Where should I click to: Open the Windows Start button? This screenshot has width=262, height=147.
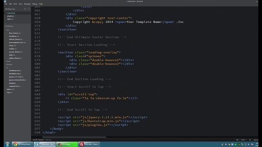7,144
